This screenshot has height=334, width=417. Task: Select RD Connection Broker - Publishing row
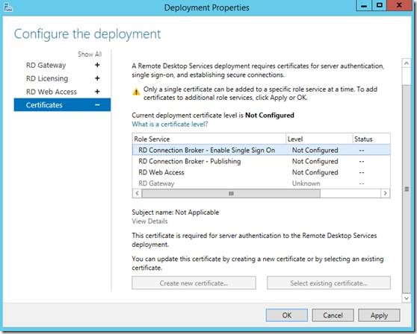click(x=261, y=161)
